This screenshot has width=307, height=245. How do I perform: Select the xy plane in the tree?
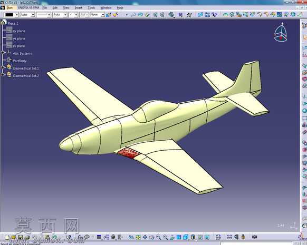pos(19,31)
